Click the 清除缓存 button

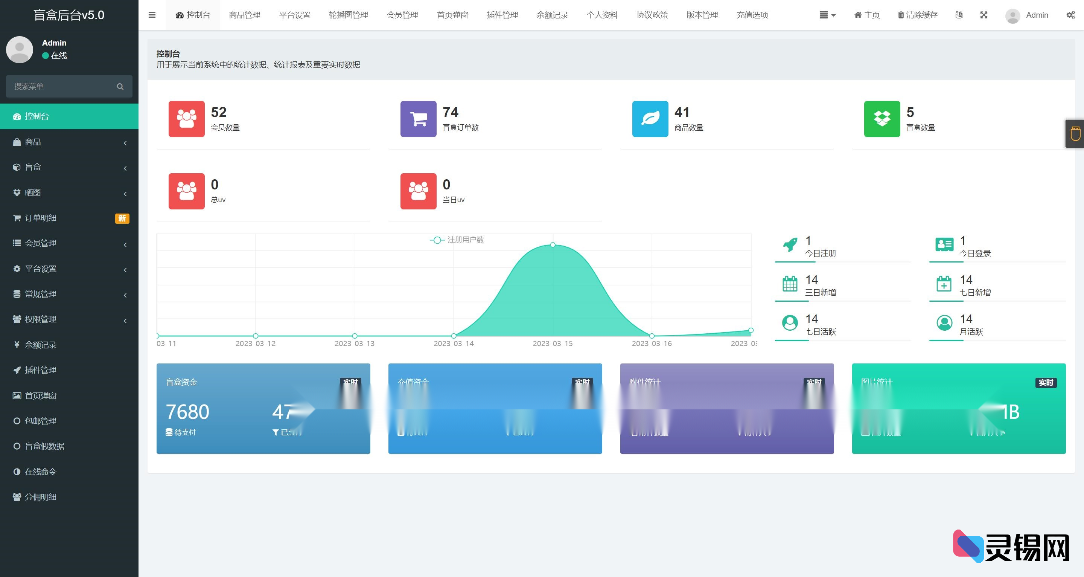point(917,15)
